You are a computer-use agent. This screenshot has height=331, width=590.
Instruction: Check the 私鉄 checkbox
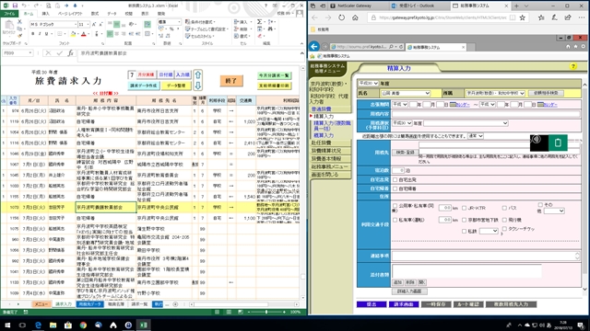tap(464, 232)
